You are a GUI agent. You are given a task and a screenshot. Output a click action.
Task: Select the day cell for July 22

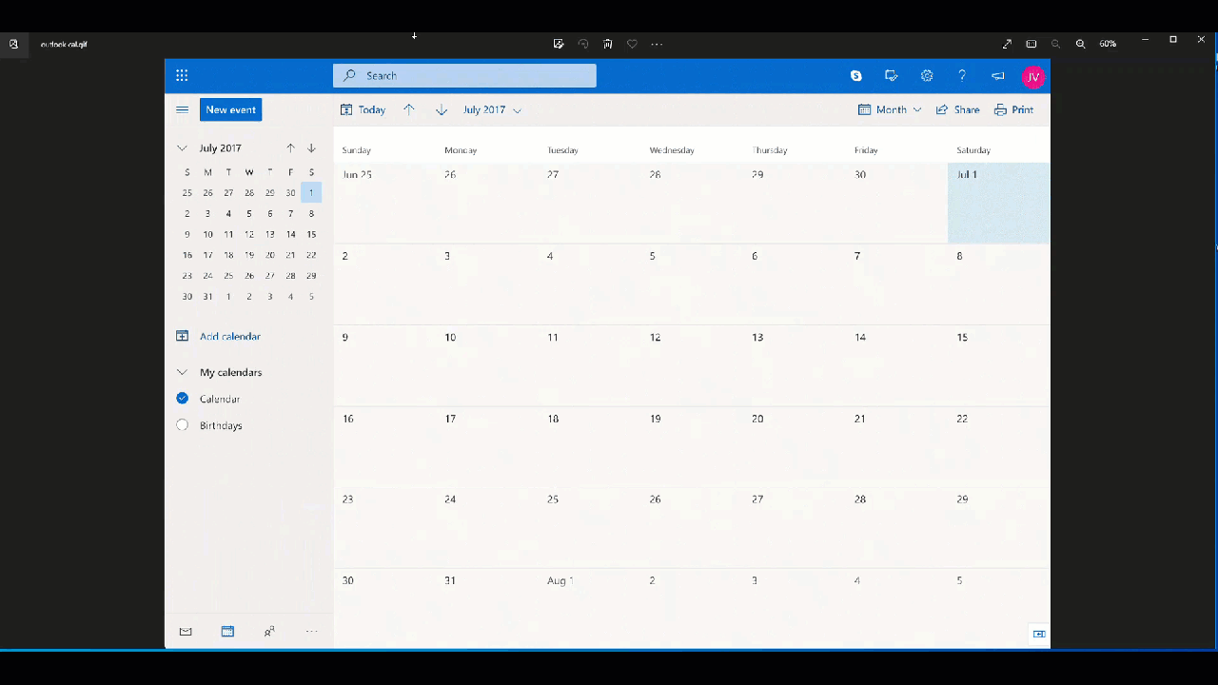click(999, 447)
